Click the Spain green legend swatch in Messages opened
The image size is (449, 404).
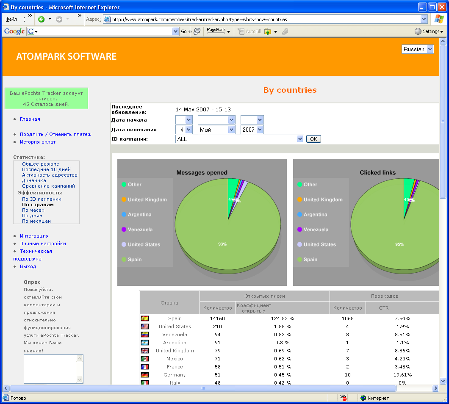(124, 259)
